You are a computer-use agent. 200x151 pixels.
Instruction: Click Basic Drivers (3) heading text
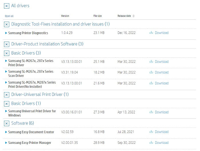click(x=26, y=53)
